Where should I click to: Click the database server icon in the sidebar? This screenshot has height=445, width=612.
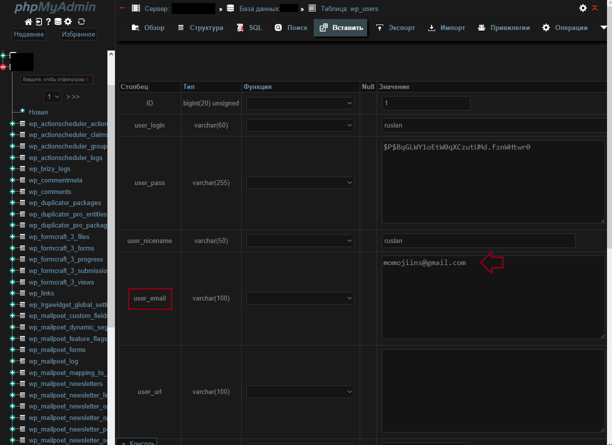58,21
